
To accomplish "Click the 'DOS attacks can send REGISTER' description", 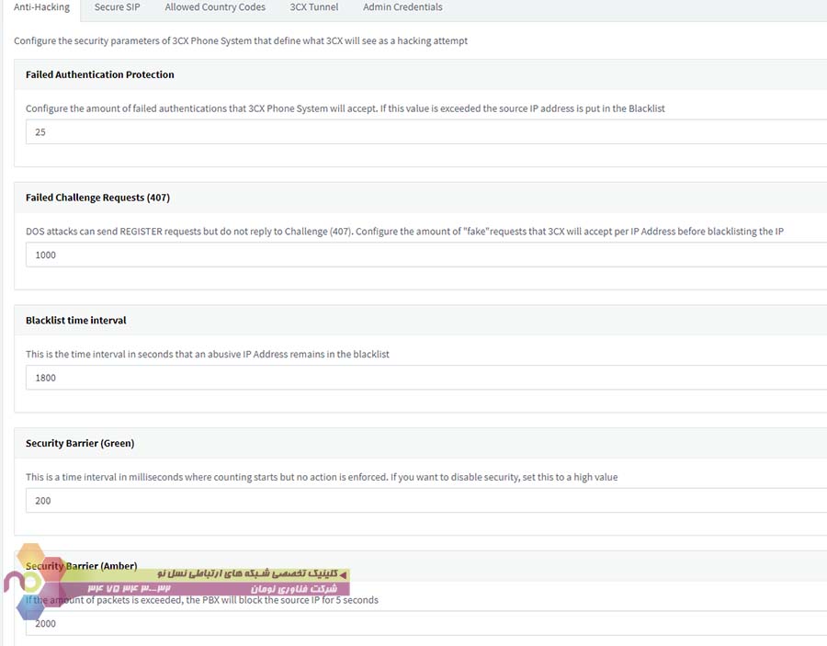I will (x=404, y=232).
